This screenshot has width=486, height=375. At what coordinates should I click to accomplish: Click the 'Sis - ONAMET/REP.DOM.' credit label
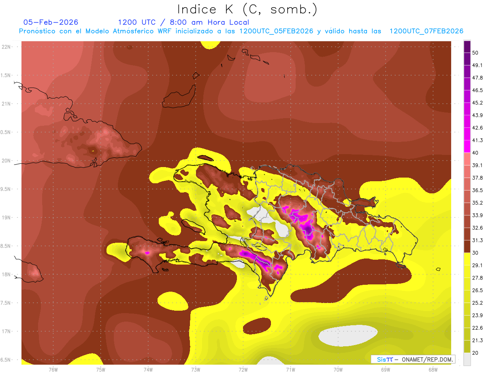pos(413,359)
